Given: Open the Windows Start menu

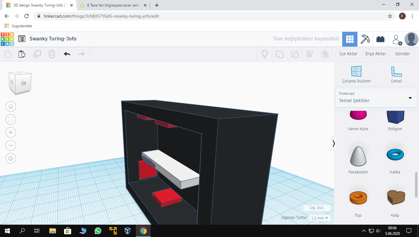Looking at the screenshot, I should pyautogui.click(x=7, y=231).
